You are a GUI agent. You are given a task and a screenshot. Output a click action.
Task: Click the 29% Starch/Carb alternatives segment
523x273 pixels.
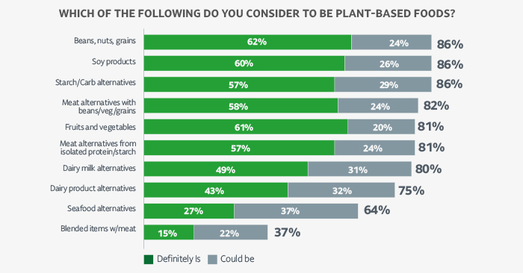383,84
